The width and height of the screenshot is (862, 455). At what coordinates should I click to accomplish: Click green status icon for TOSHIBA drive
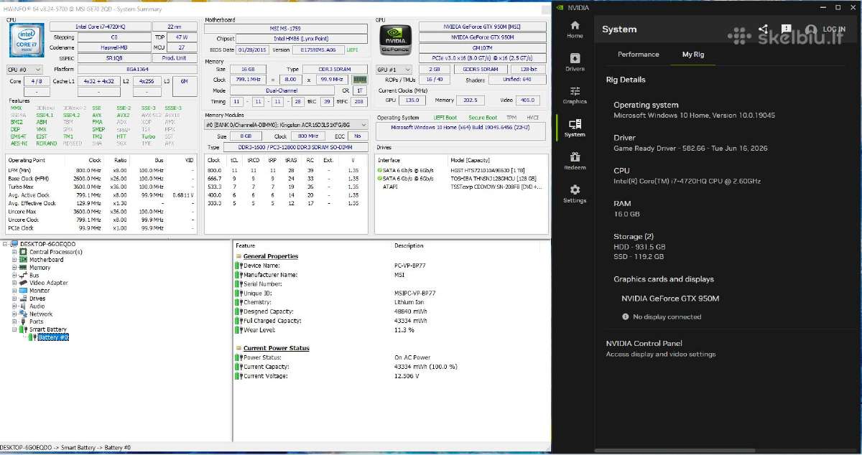point(380,178)
